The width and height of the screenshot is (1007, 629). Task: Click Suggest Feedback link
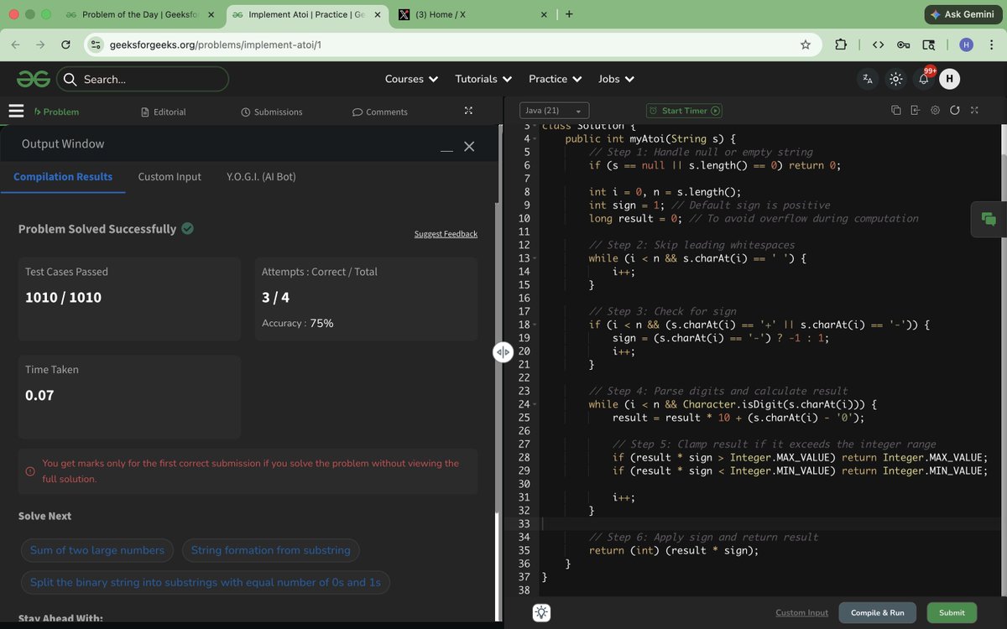pos(446,234)
